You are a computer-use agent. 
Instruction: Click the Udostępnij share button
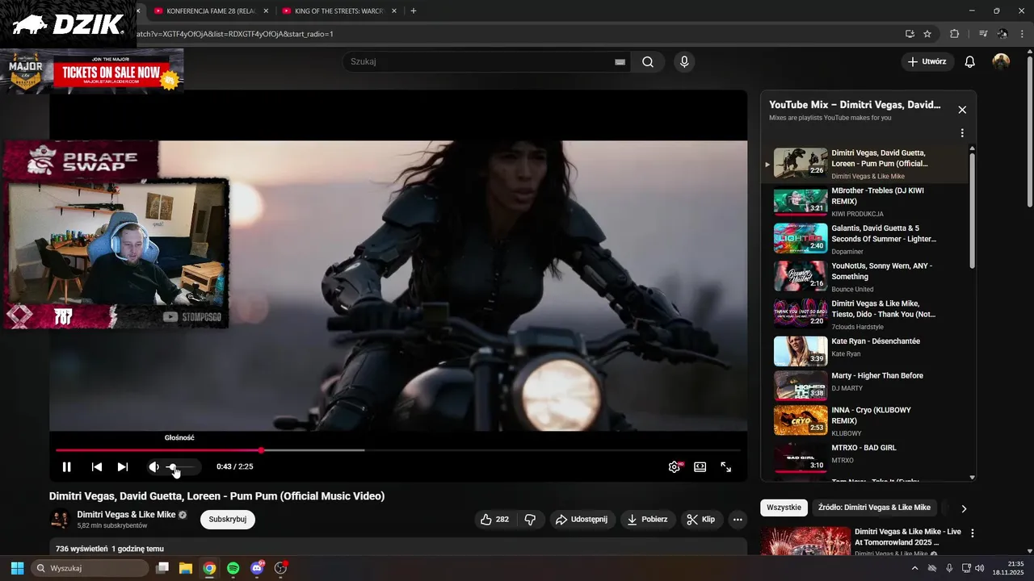(x=582, y=520)
